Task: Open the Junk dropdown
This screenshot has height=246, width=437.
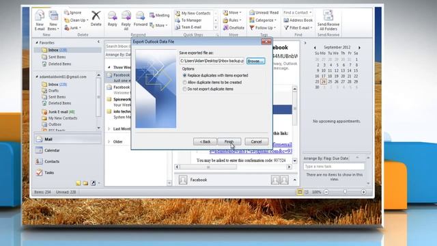Action: click(x=72, y=27)
